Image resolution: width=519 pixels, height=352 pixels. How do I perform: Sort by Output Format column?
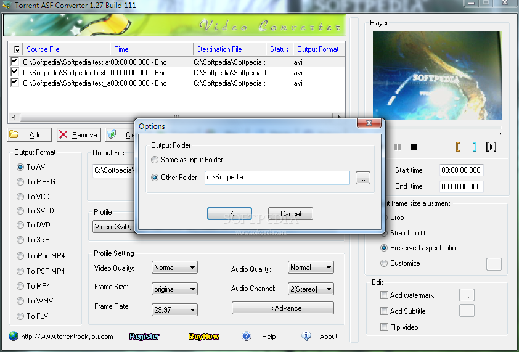(318, 49)
